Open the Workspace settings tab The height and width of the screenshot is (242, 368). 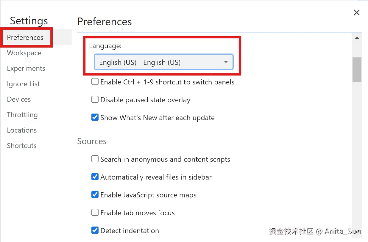(x=24, y=53)
